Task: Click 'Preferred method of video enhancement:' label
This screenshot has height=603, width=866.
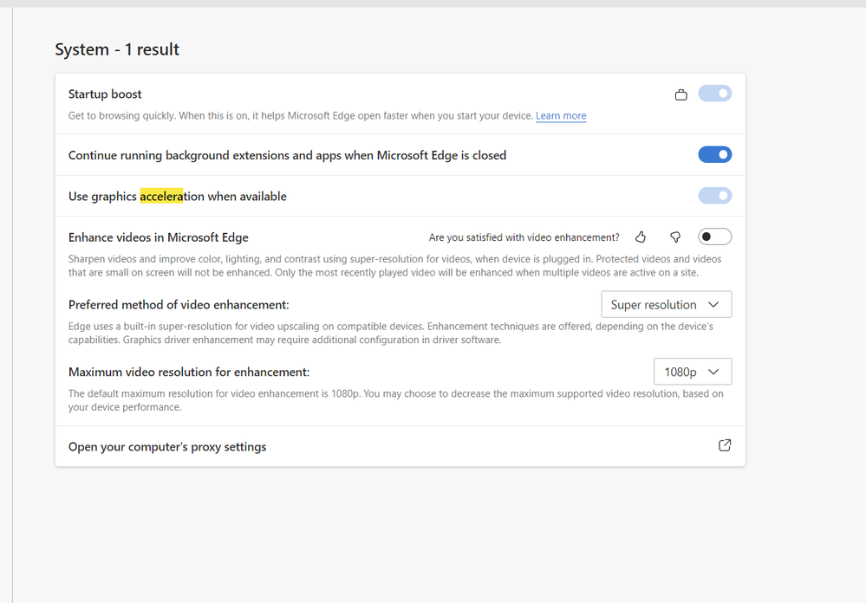Action: [179, 305]
